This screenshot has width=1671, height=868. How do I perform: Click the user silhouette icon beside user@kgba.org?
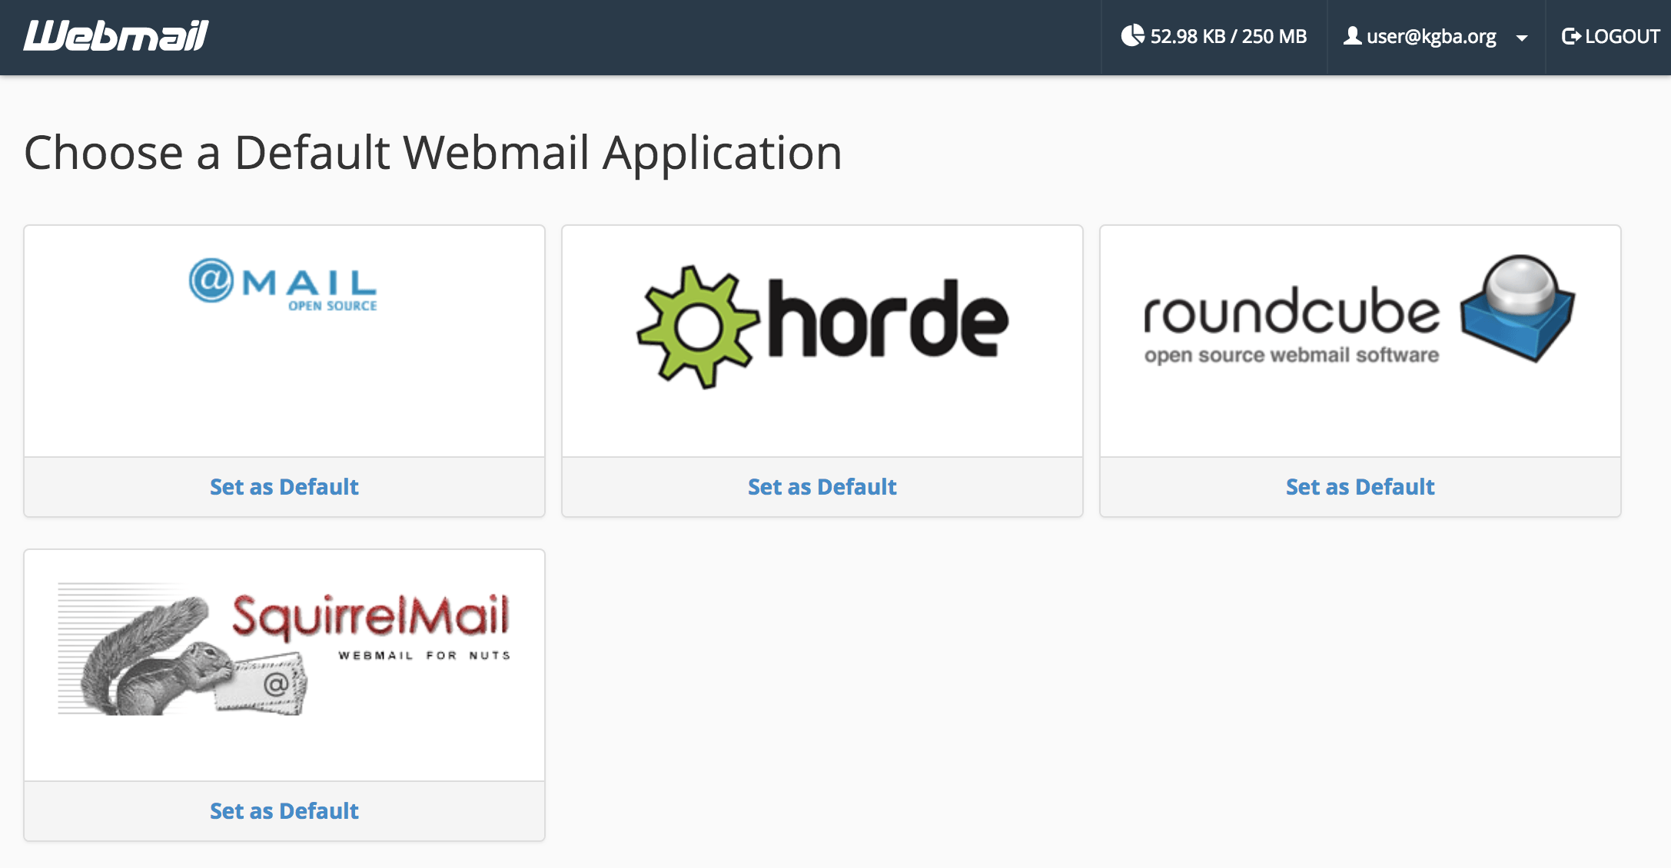pyautogui.click(x=1352, y=36)
